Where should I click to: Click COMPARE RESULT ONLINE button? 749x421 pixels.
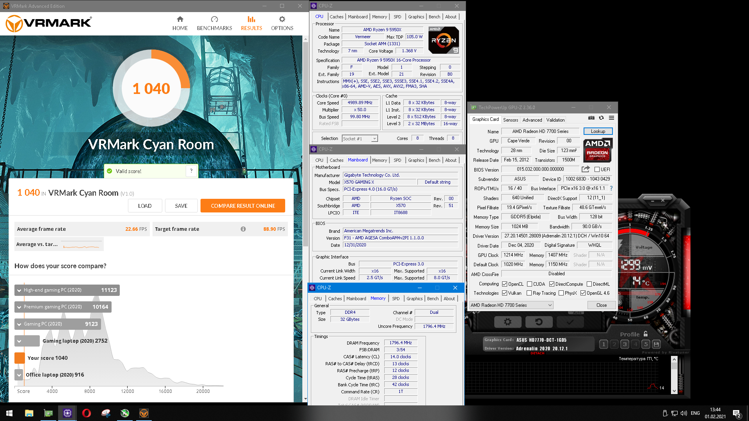(243, 206)
